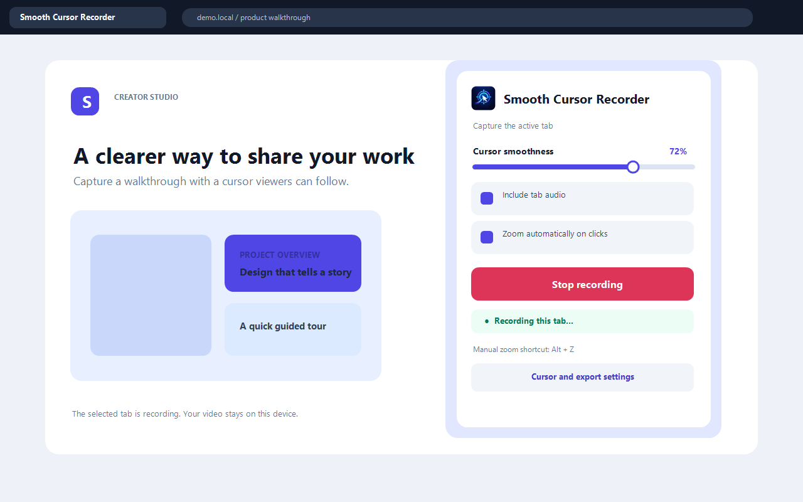Click the demo.local address bar
The image size is (803, 502).
click(467, 18)
